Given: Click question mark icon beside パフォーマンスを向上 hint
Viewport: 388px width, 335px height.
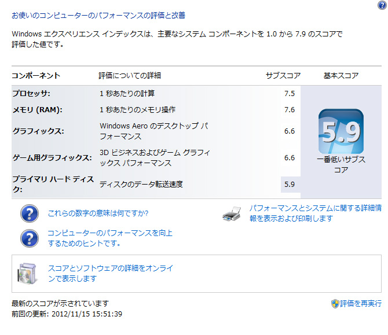Looking at the screenshot, I should click(30, 238).
